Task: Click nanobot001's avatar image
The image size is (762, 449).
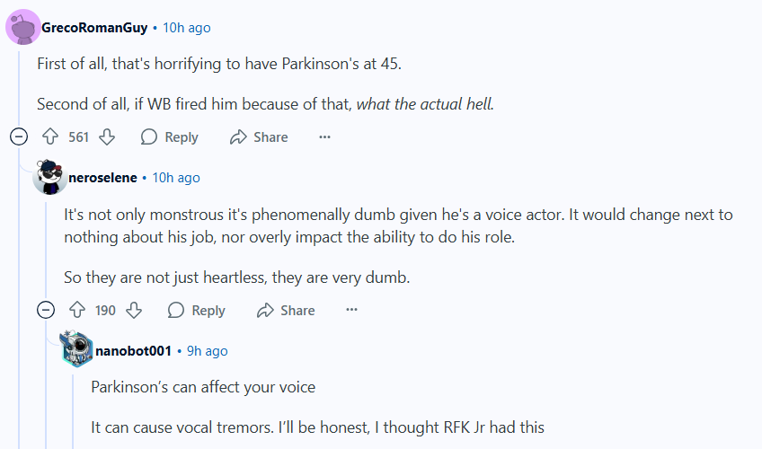Action: click(76, 350)
